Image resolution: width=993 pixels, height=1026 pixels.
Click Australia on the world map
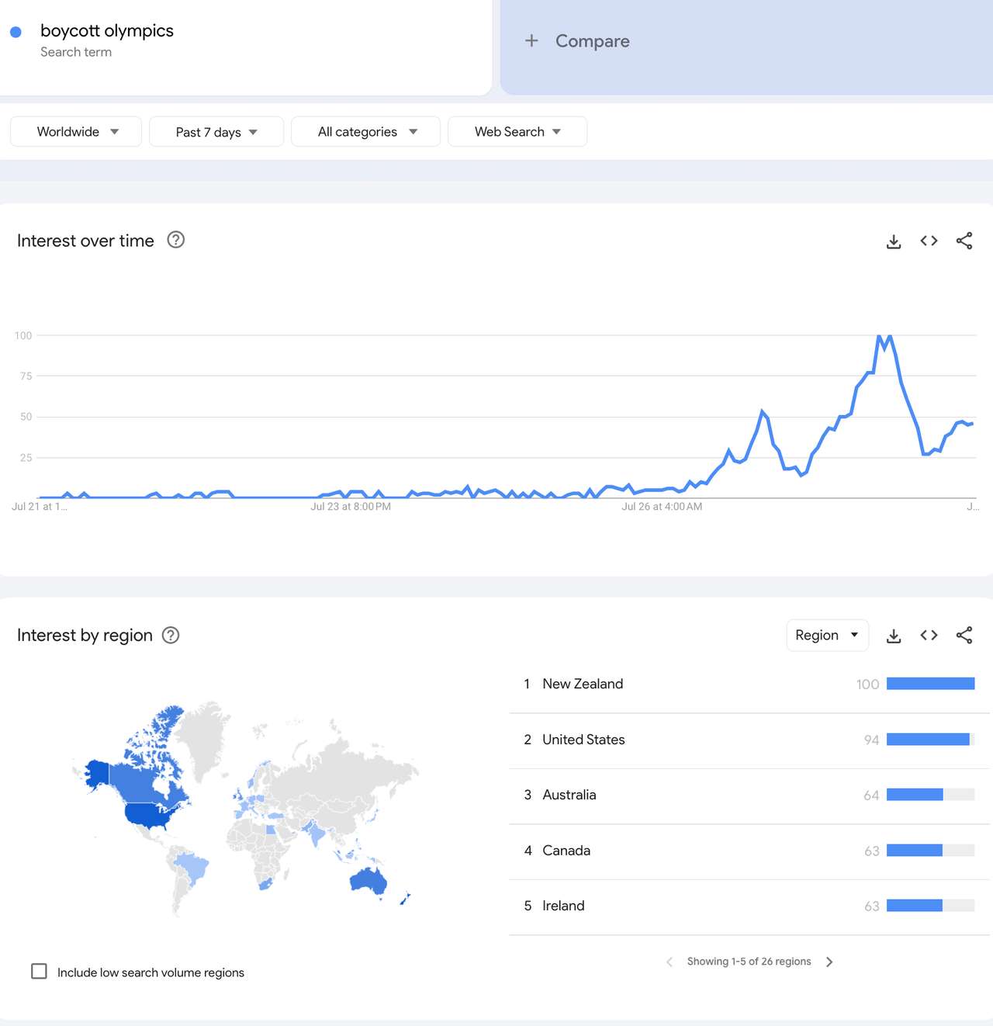pos(368,880)
